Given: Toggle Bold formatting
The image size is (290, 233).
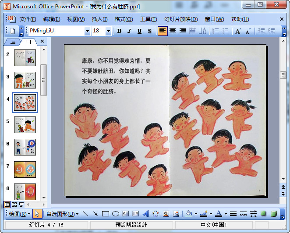Looking at the screenshot, I should (x=119, y=31).
